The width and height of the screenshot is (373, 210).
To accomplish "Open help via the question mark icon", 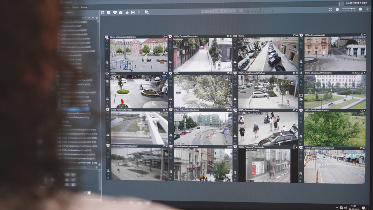I will (368, 9).
